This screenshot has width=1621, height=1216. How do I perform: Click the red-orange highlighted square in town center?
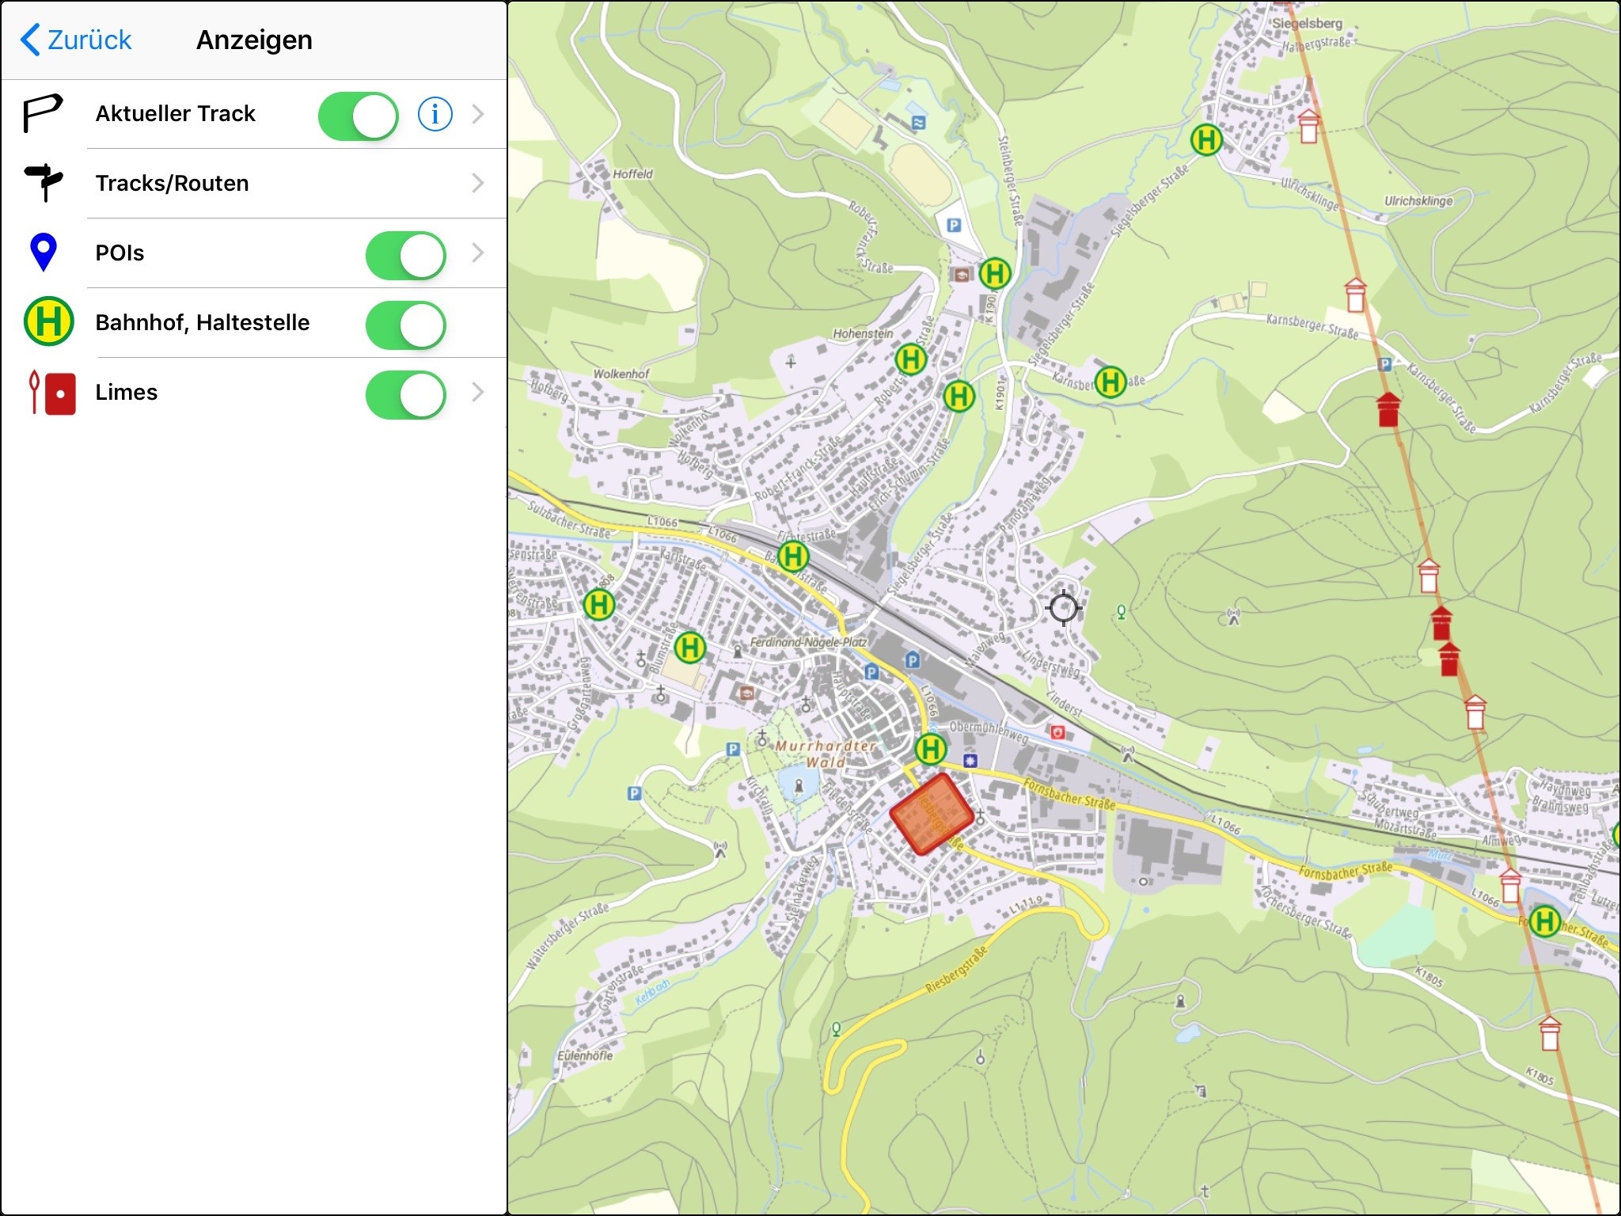pos(932,814)
